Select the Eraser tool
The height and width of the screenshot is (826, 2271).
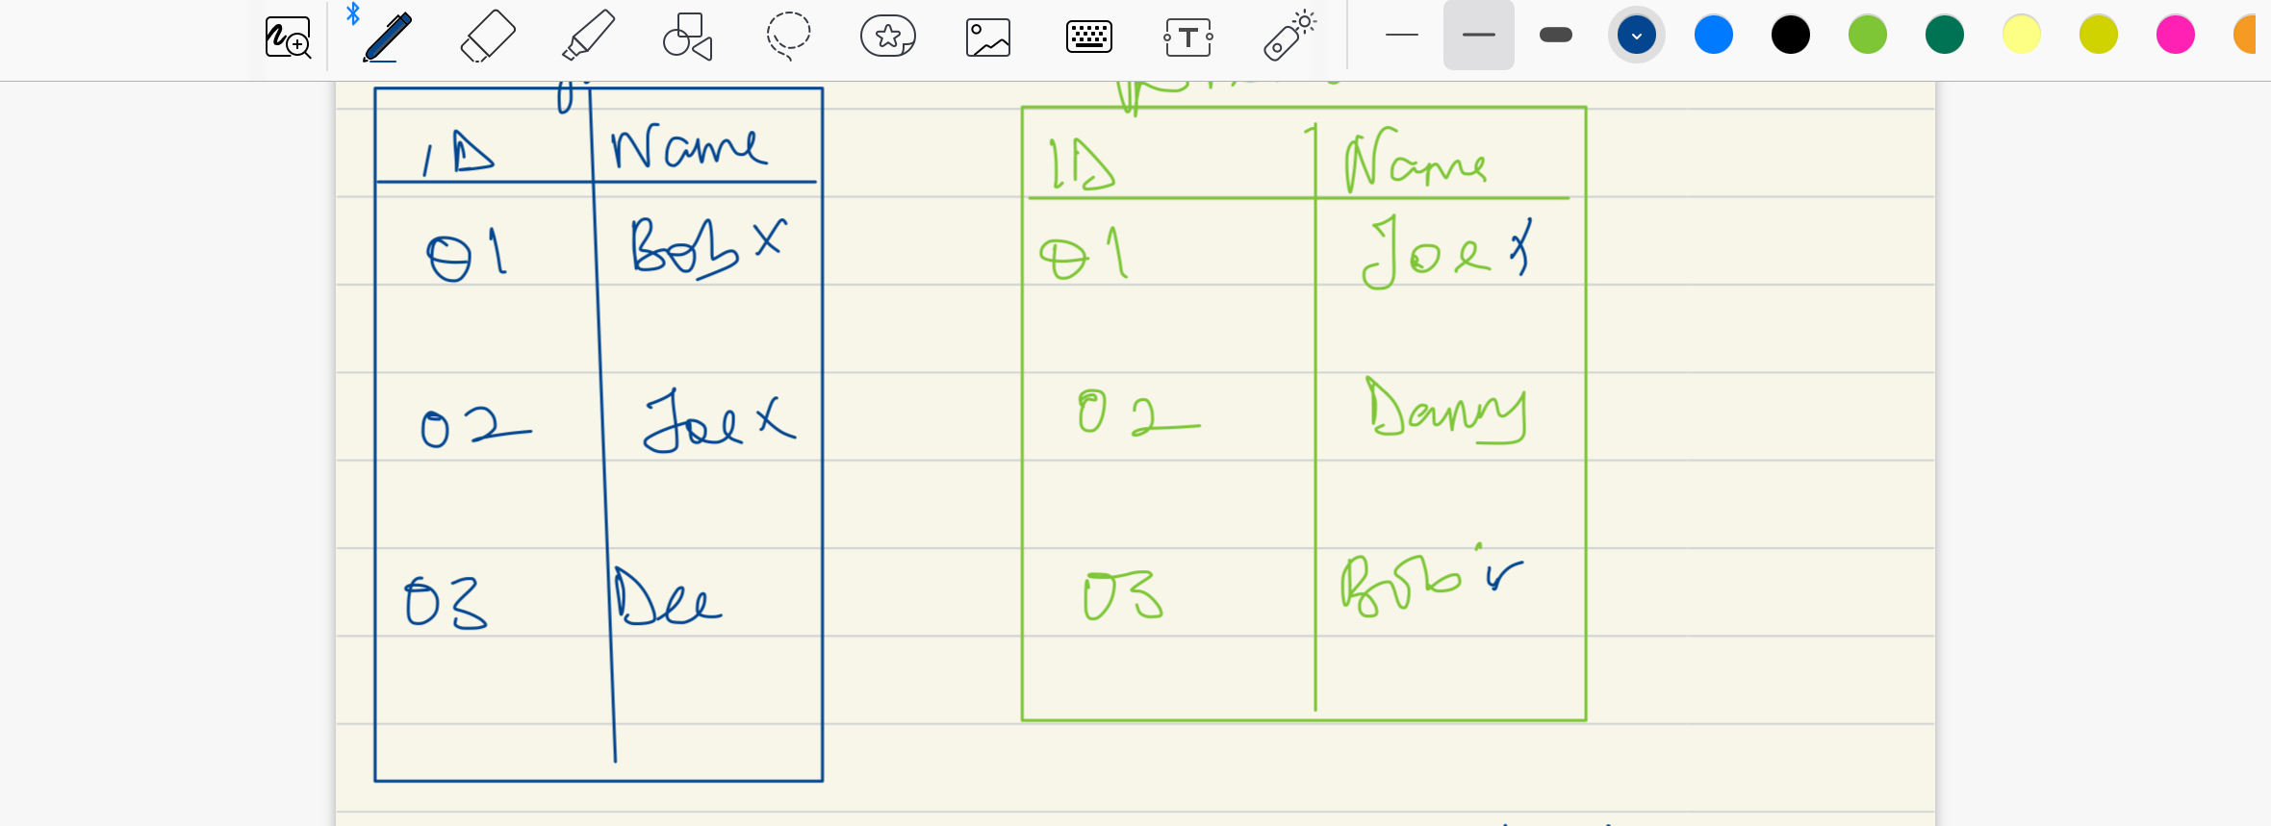pos(488,37)
